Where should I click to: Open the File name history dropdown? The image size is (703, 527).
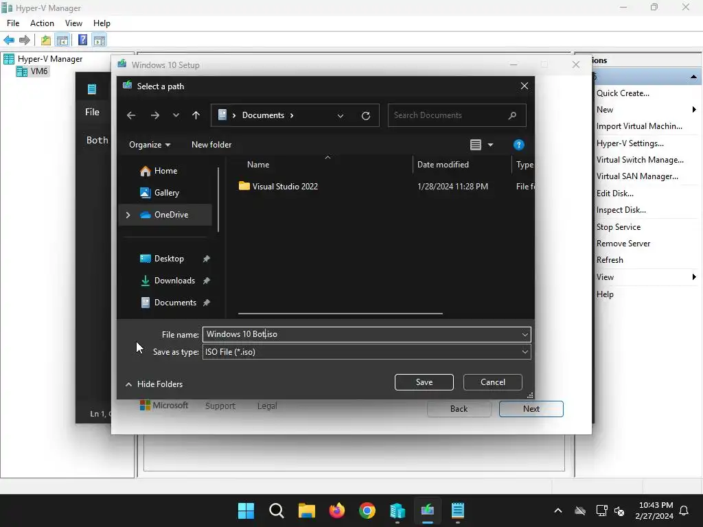[x=525, y=334]
